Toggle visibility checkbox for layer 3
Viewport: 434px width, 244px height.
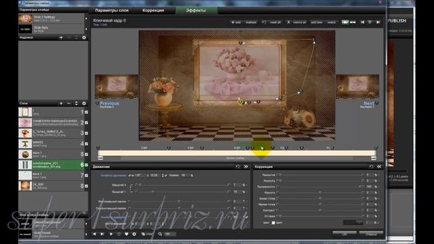click(x=86, y=133)
